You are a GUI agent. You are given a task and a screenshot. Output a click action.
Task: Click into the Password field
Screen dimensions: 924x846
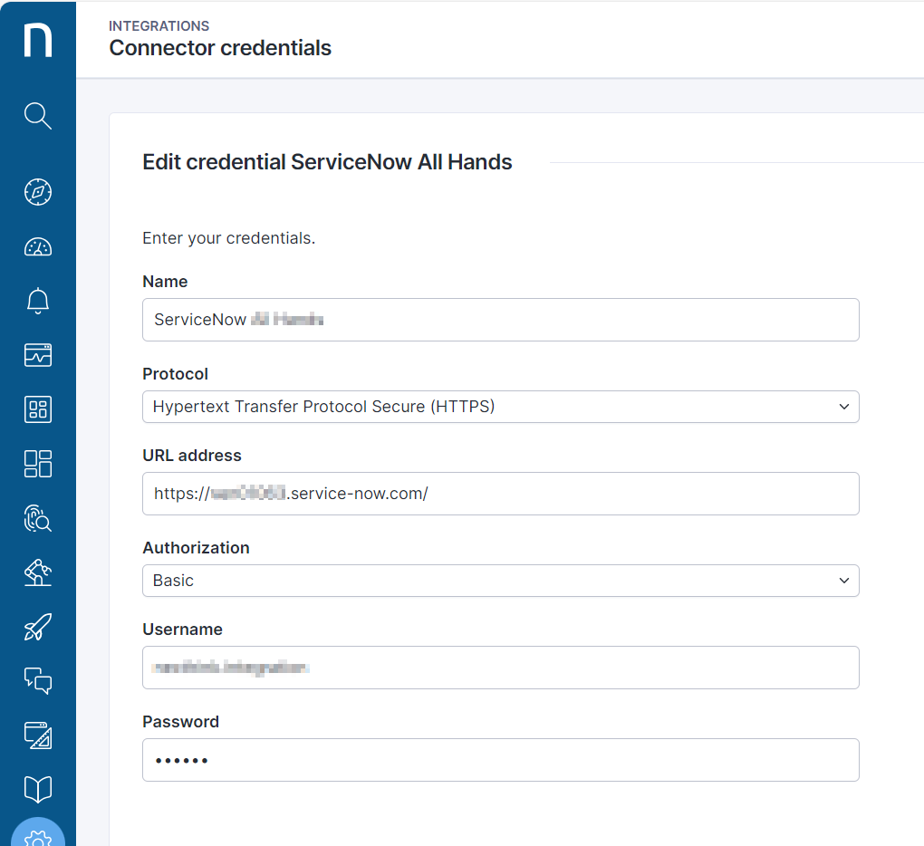[500, 760]
